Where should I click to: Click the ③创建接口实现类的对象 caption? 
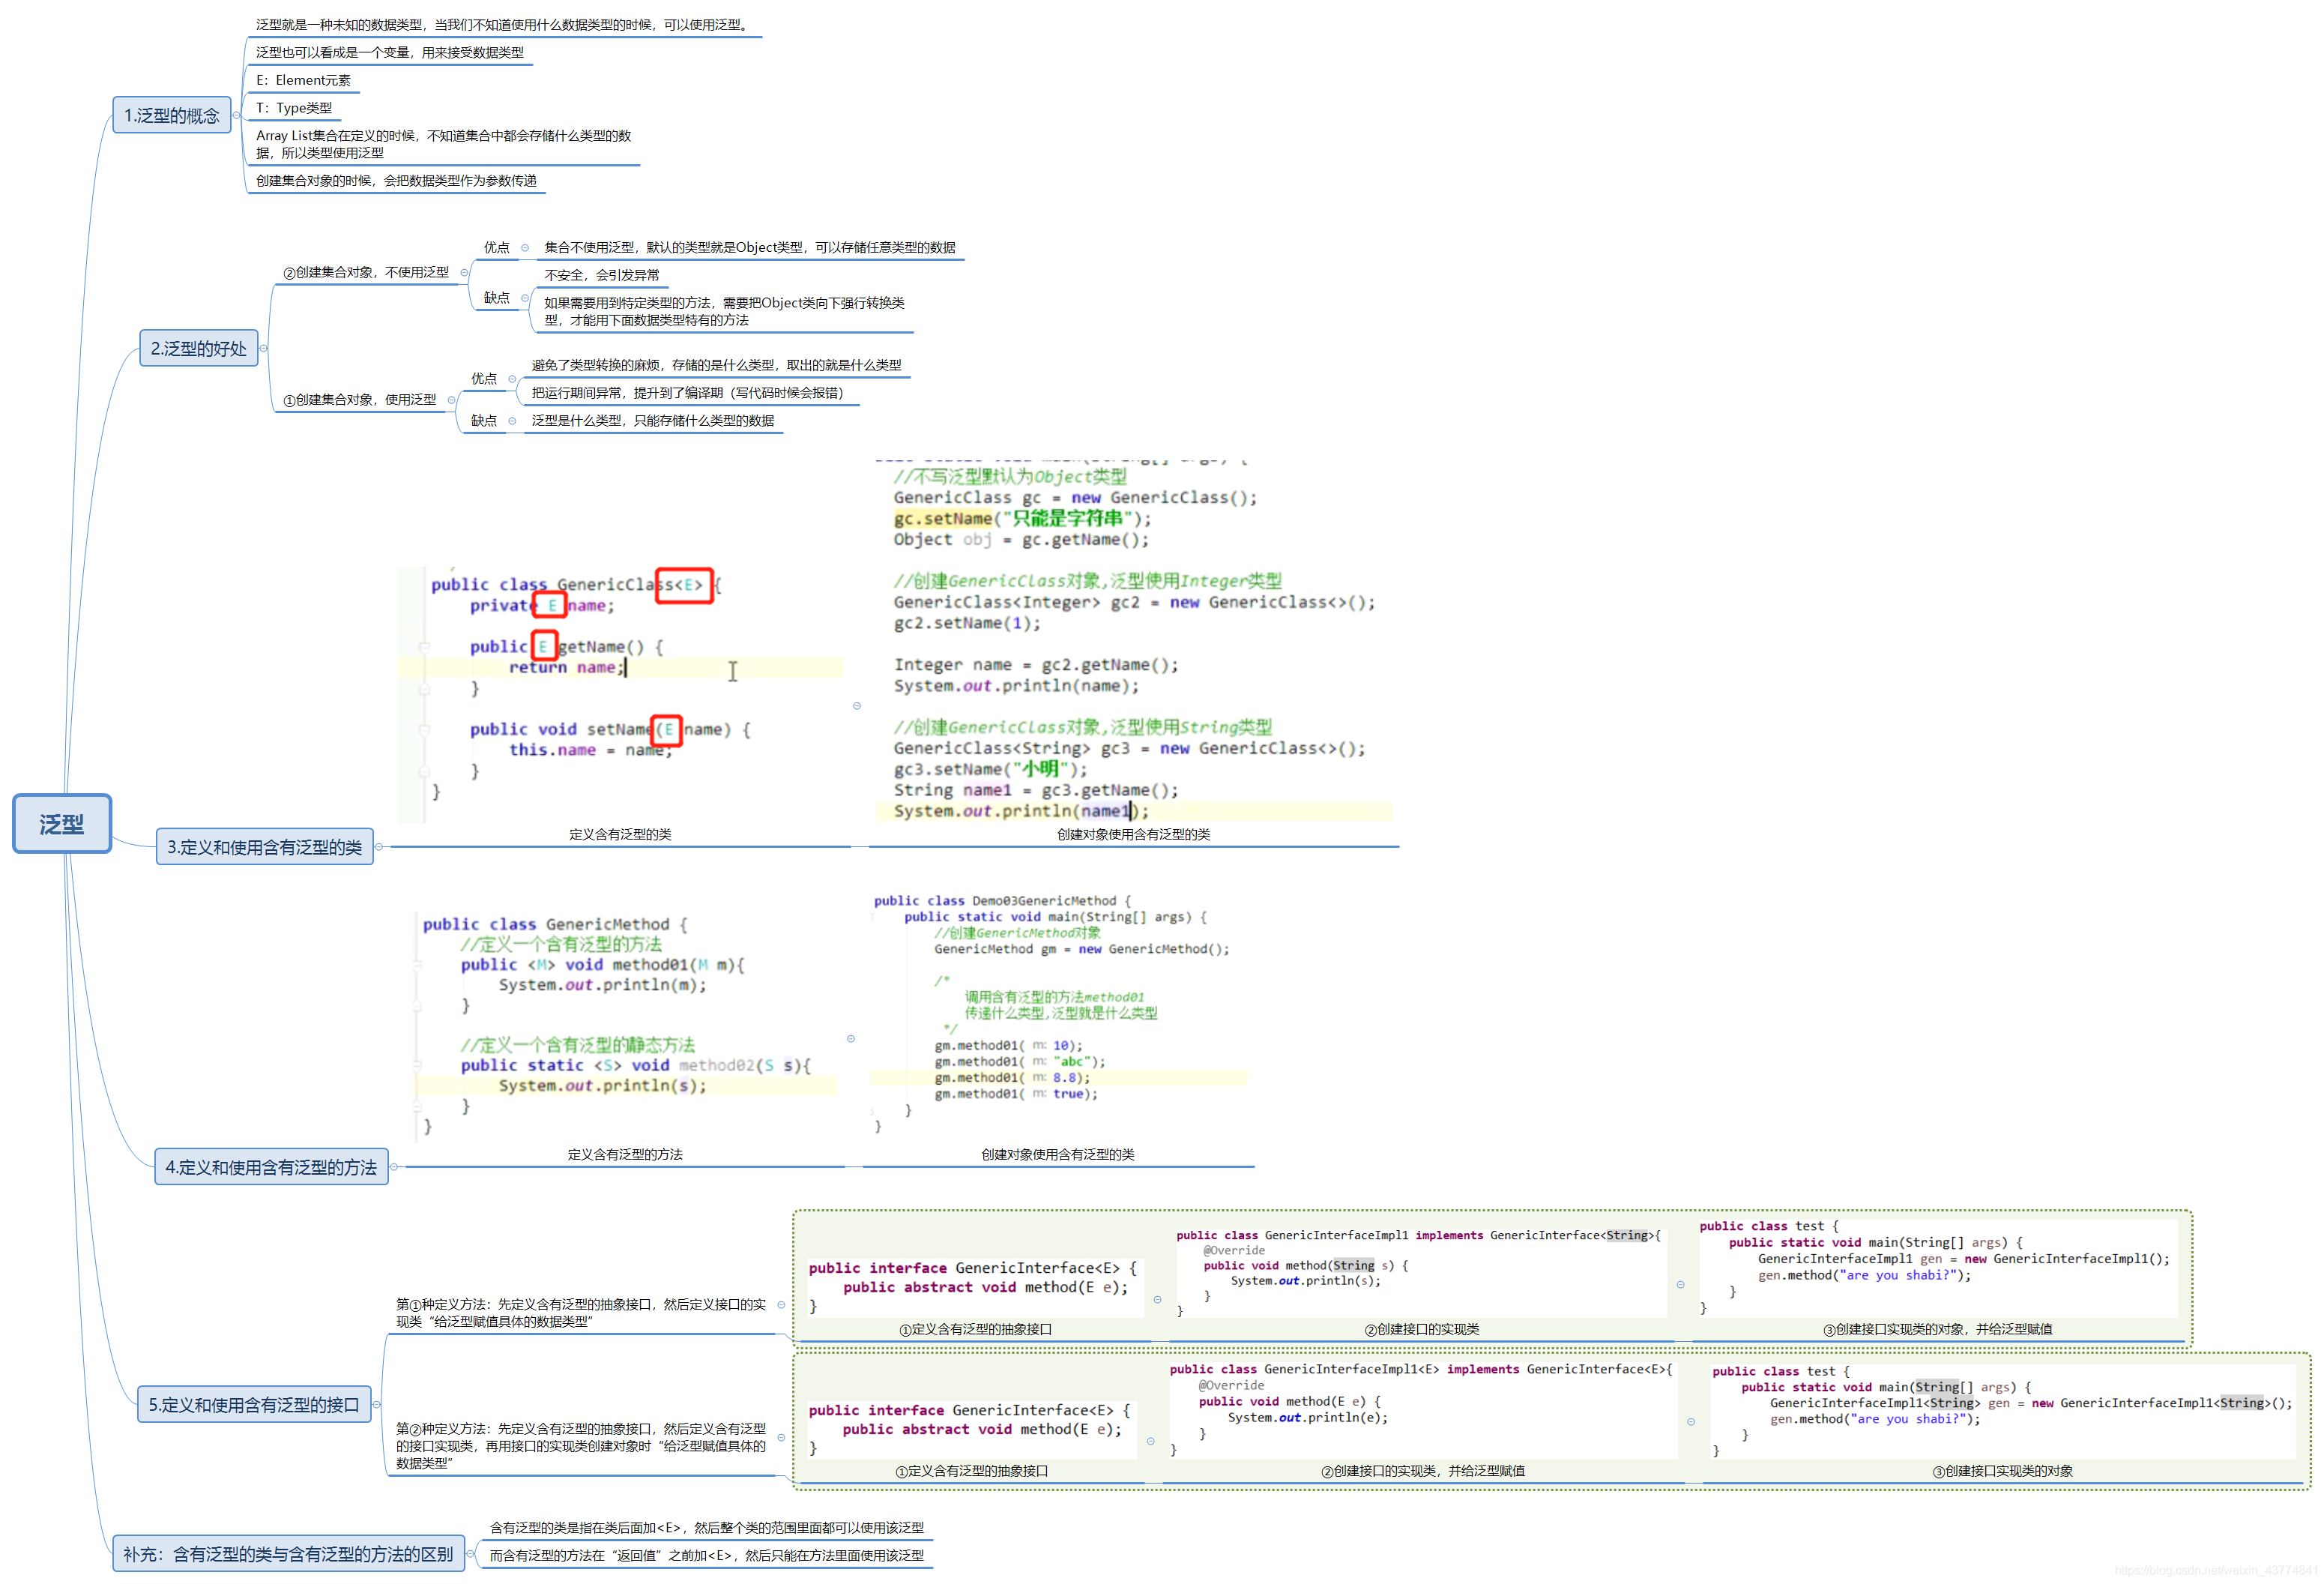coord(2002,1471)
